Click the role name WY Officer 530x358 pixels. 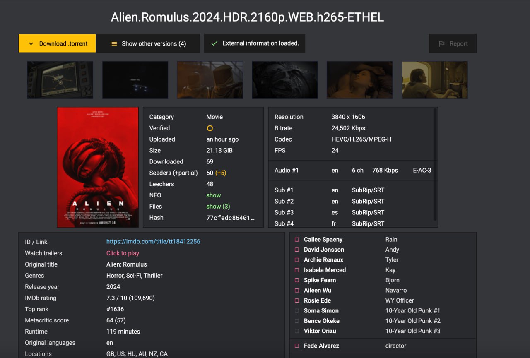click(400, 300)
